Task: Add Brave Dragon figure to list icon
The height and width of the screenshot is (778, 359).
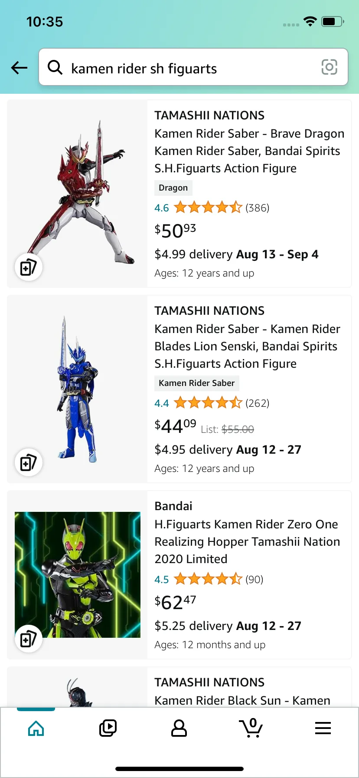Action: tap(28, 267)
